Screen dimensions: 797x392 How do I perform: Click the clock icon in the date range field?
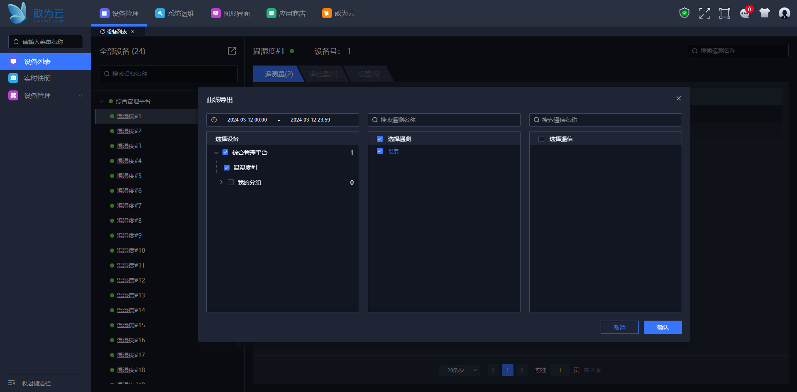[214, 120]
